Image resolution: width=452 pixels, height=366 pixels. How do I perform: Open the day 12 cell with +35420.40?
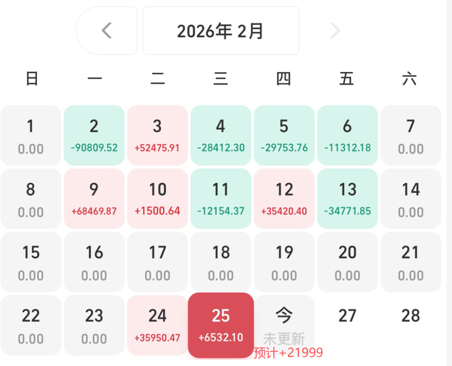[x=284, y=199]
